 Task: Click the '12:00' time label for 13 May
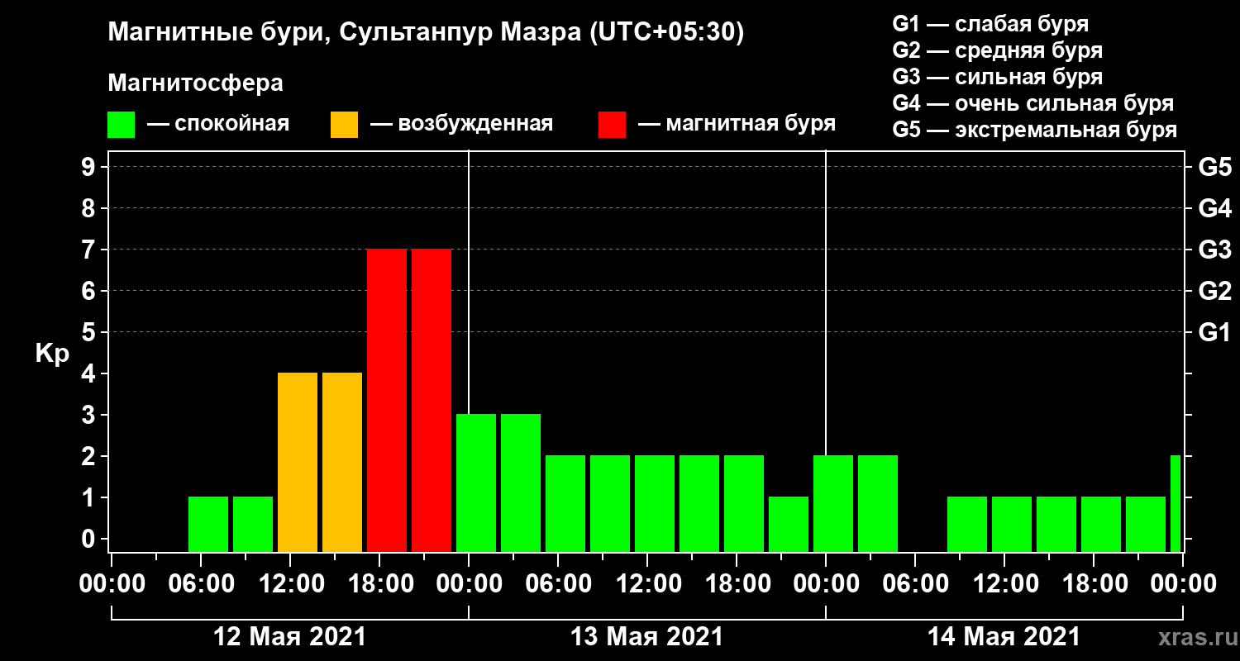click(647, 583)
